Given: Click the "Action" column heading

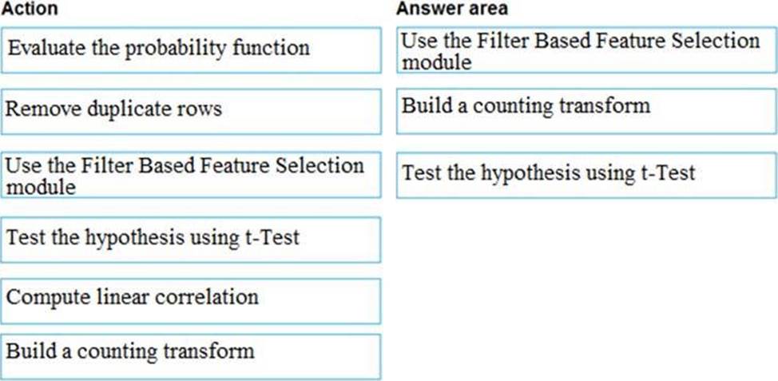Looking at the screenshot, I should [x=29, y=9].
